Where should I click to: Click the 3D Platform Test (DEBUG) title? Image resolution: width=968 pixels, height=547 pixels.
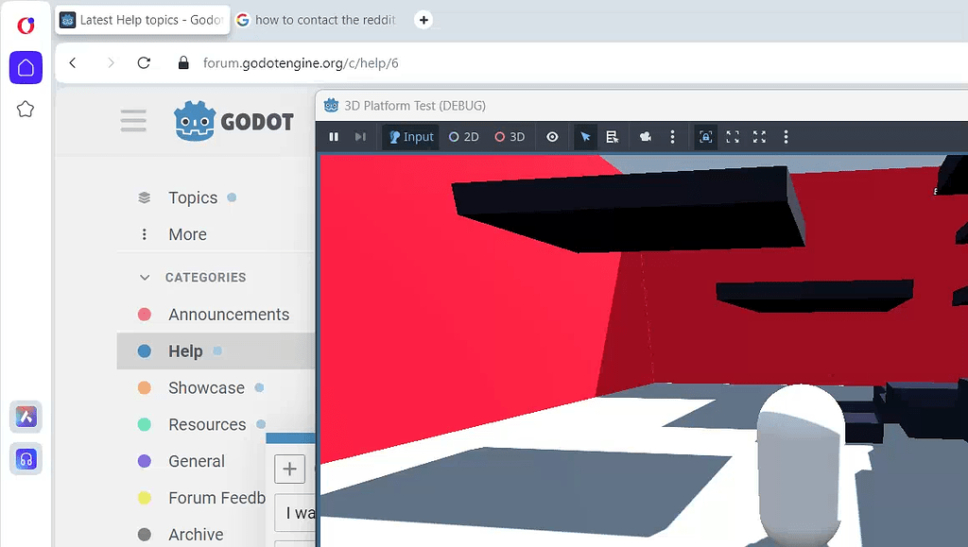(x=415, y=106)
